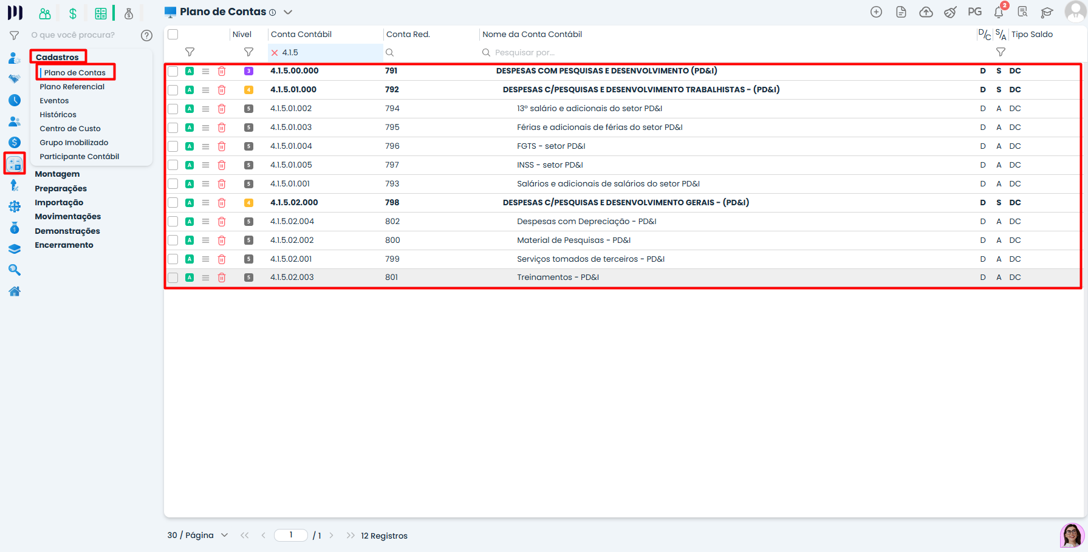This screenshot has height=552, width=1088.
Task: Click the help question mark icon
Action: click(146, 35)
